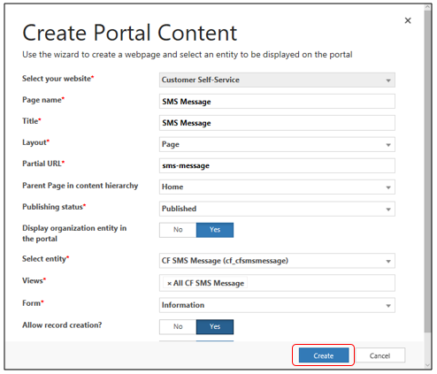Click the dialog's vertical scrollbar
437x374 pixels.
[x=427, y=171]
